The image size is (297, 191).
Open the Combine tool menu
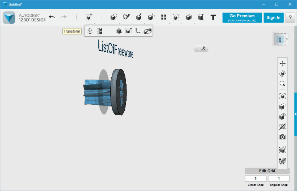189,17
